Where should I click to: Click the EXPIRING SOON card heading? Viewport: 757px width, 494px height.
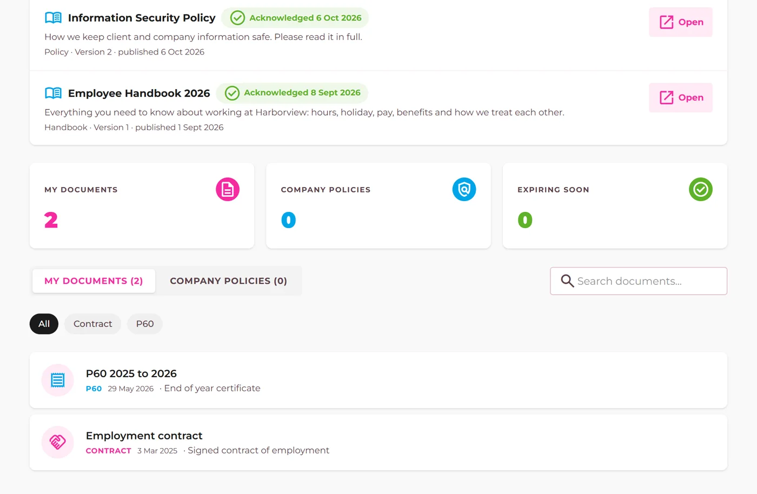tap(553, 190)
